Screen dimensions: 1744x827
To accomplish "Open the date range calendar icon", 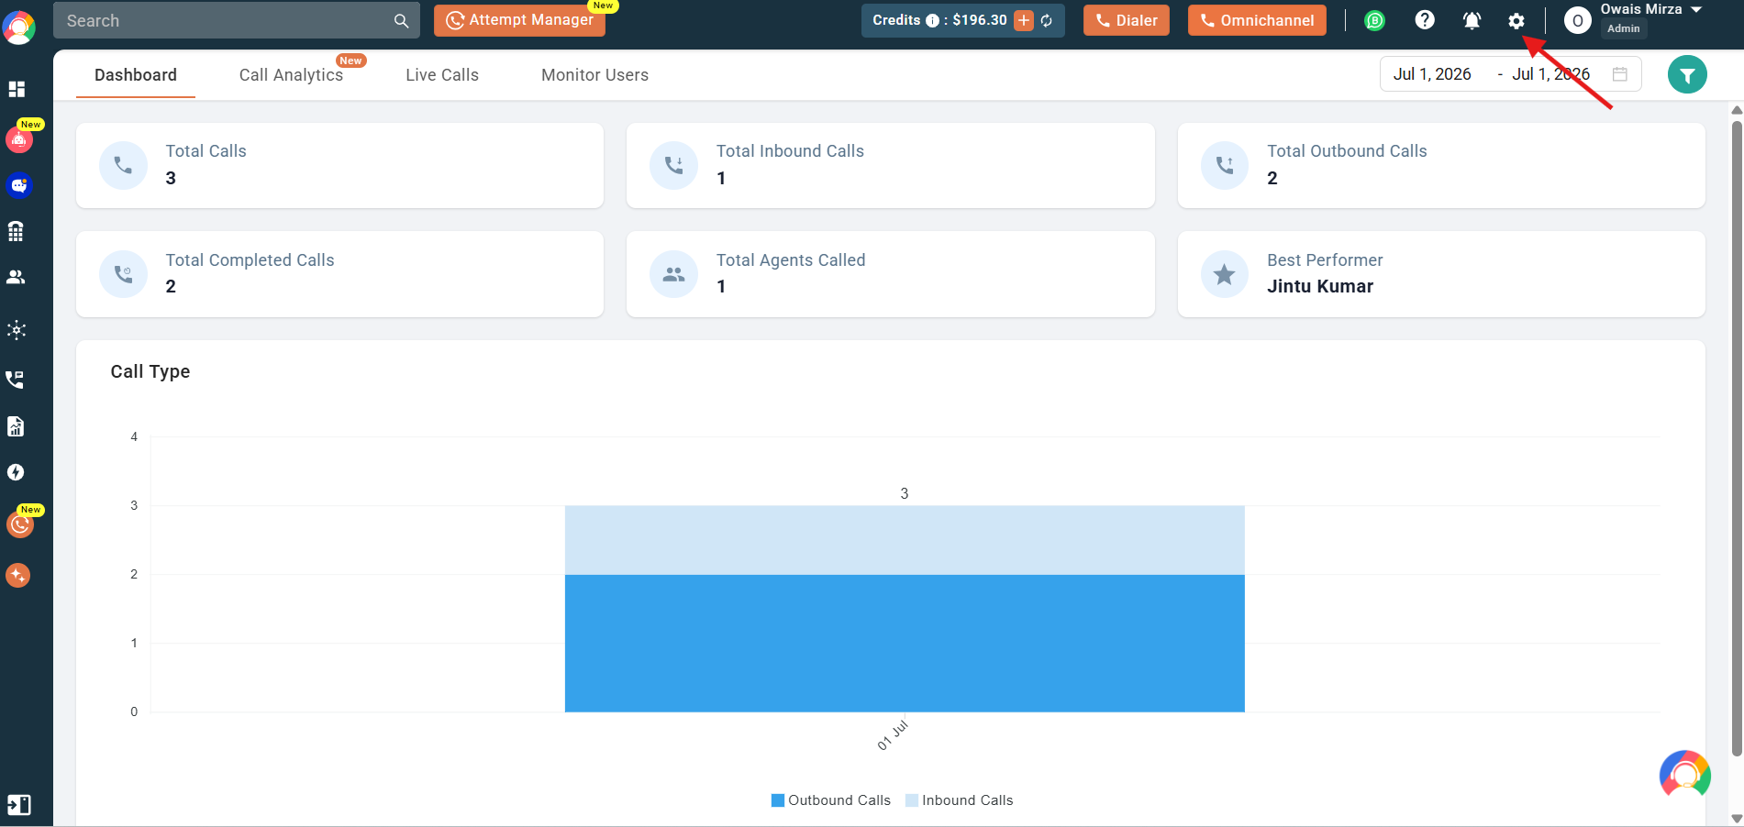I will [x=1620, y=74].
